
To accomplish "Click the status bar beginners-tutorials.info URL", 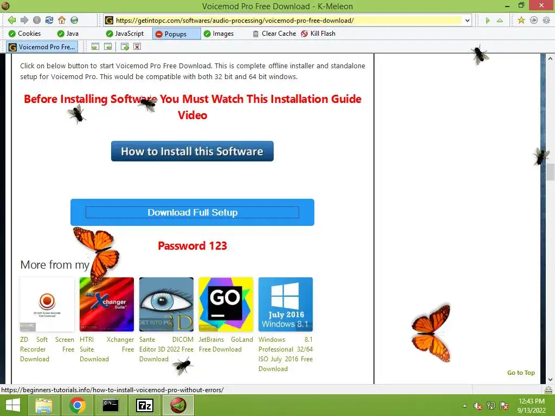I will click(x=113, y=390).
